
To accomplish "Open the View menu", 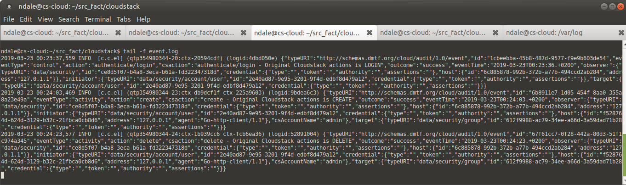I will point(45,19).
